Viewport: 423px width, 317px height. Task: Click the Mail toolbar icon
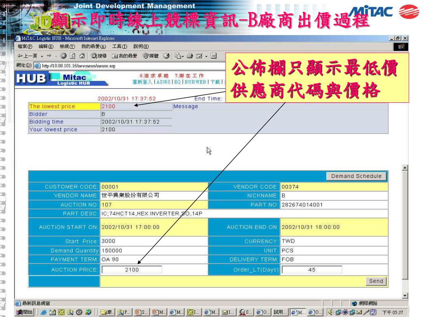pyautogui.click(x=178, y=56)
